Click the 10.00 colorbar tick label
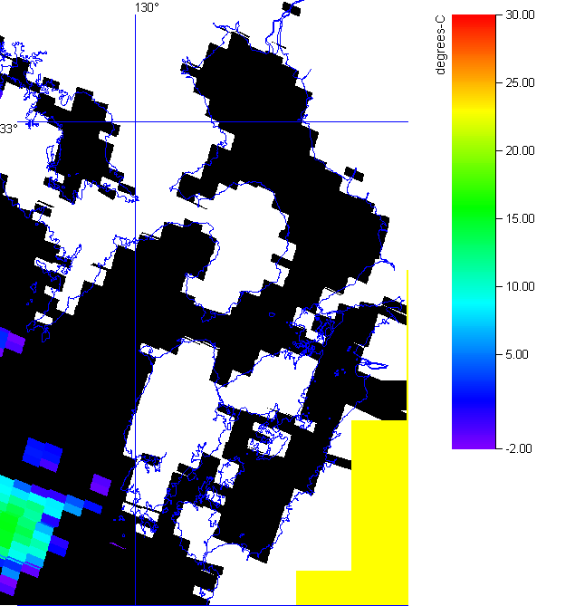This screenshot has height=606, width=575. [520, 287]
